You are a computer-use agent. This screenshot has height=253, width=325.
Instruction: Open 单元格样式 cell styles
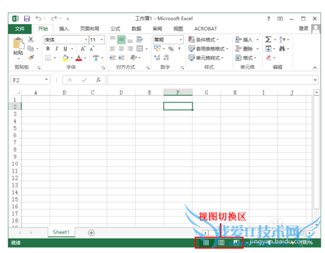pos(206,58)
